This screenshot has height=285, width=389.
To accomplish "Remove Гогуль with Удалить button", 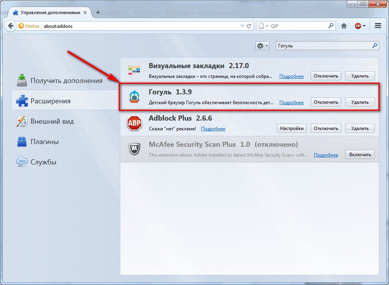I will (x=360, y=102).
